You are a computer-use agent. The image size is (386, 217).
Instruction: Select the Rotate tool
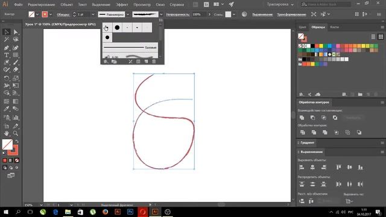click(7, 78)
